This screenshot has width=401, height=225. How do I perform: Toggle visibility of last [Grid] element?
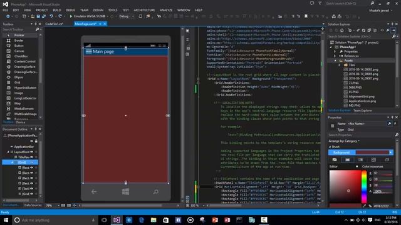click(32, 194)
